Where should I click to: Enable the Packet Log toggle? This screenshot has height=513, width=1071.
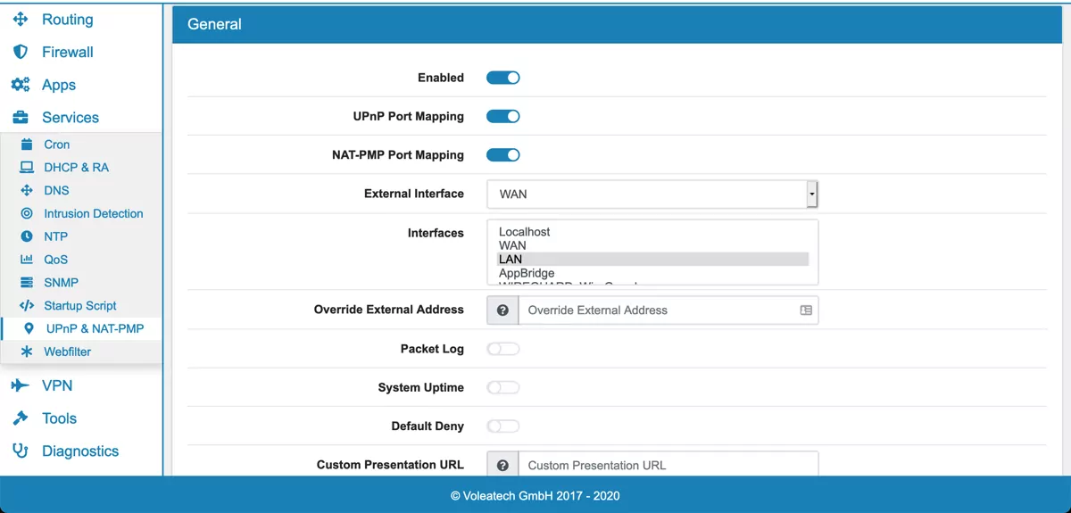pos(502,349)
